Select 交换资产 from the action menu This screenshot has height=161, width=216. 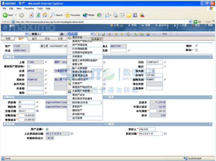point(85,83)
